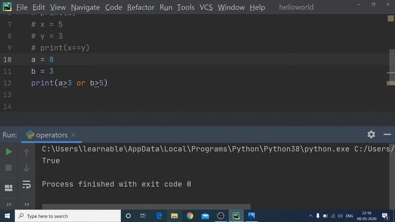Screen dimensions: 395x222
Task: Open the taskbar clock and date
Action: [x=367, y=216]
